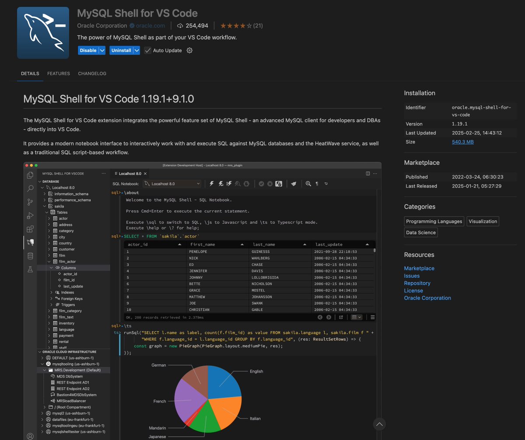Click the Source Control icon in the screenshot's activity bar
Viewport: 525px width, 440px height.
coord(30,202)
